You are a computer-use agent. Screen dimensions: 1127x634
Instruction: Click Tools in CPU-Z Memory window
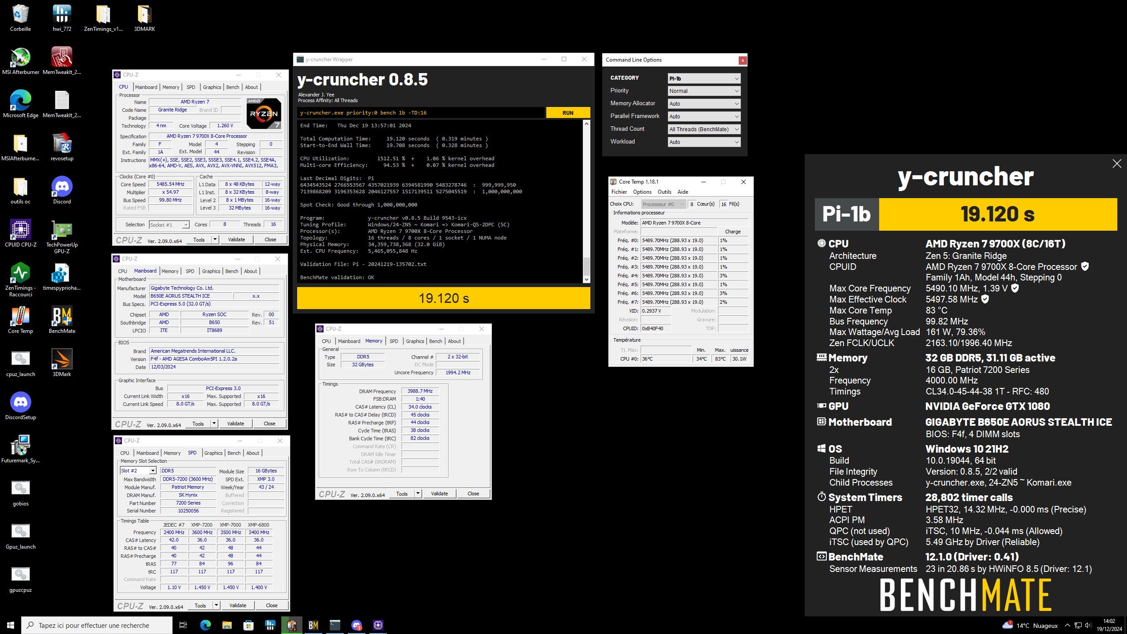[x=402, y=494]
